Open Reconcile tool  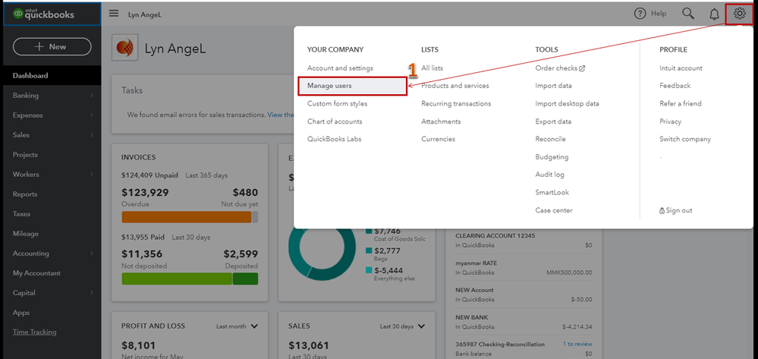[551, 140]
